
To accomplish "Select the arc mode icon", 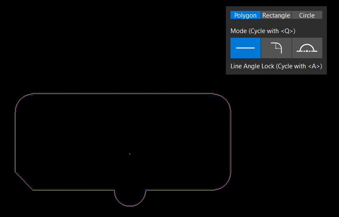I will tap(307, 48).
